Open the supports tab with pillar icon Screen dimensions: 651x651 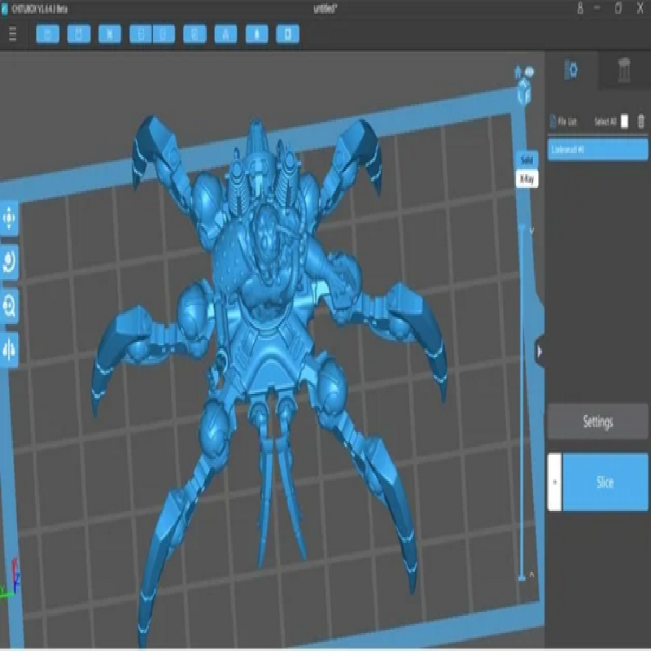click(624, 71)
